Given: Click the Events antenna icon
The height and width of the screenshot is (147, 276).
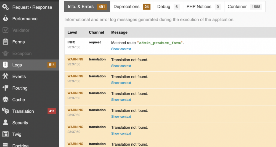Looking at the screenshot, I should (6, 77).
